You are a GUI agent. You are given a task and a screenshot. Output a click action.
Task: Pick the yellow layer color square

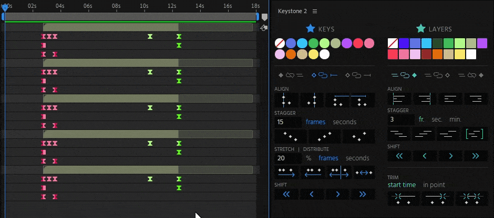coord(460,54)
